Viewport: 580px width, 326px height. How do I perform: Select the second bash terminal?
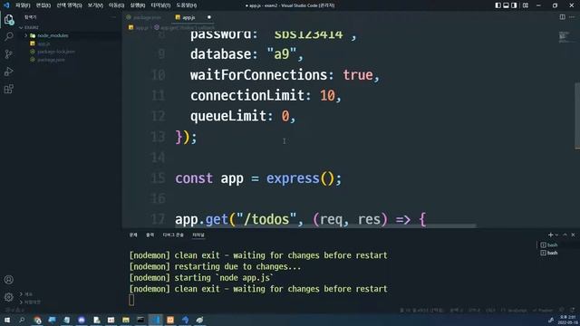click(x=549, y=253)
